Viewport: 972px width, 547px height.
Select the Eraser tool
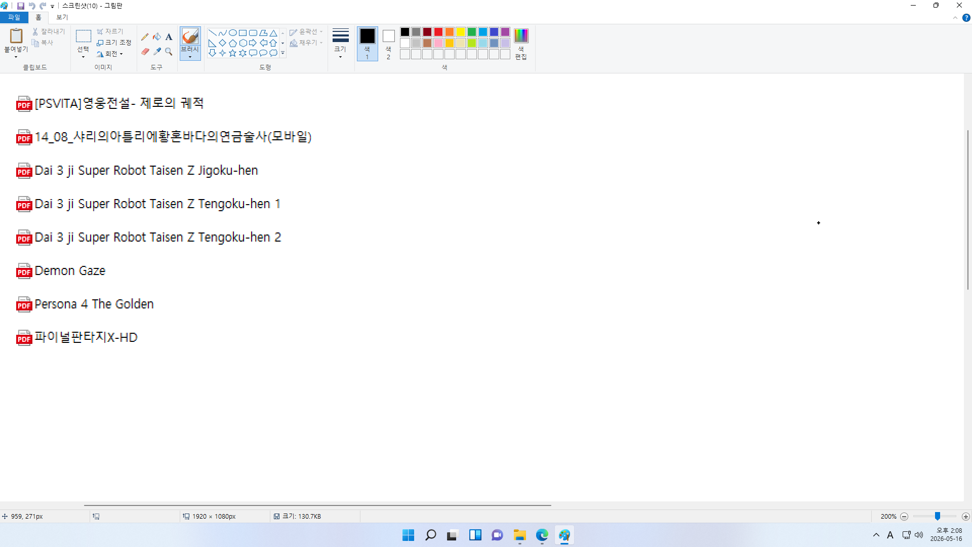click(145, 52)
